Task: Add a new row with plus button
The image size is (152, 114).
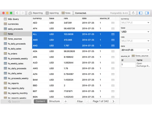Action: pyautogui.click(x=66, y=101)
